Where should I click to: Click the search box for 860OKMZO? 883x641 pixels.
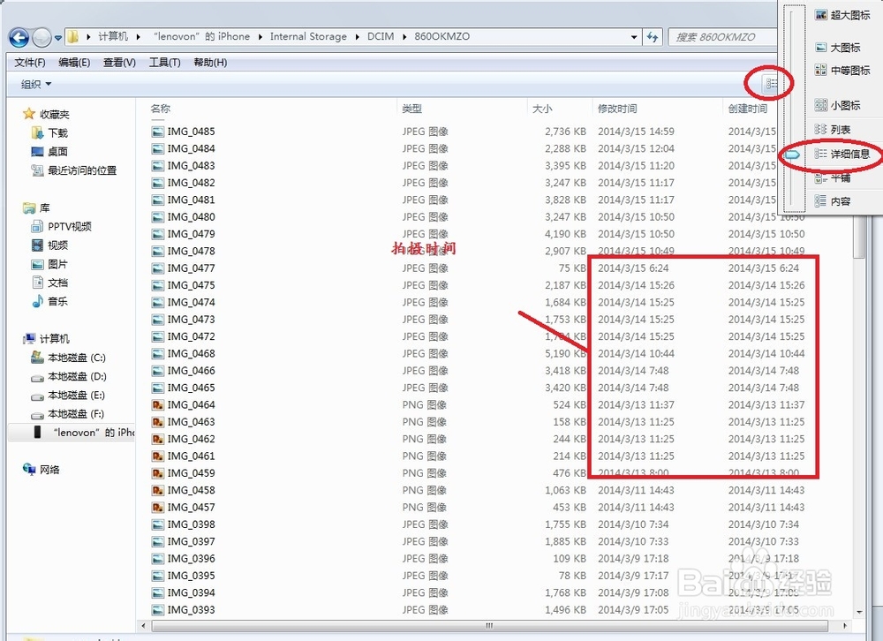coord(722,36)
